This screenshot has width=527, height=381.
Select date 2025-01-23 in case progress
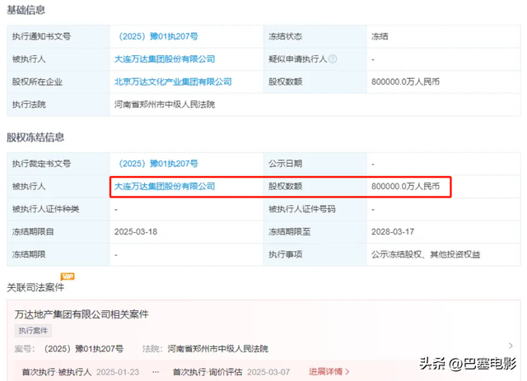pyautogui.click(x=118, y=372)
